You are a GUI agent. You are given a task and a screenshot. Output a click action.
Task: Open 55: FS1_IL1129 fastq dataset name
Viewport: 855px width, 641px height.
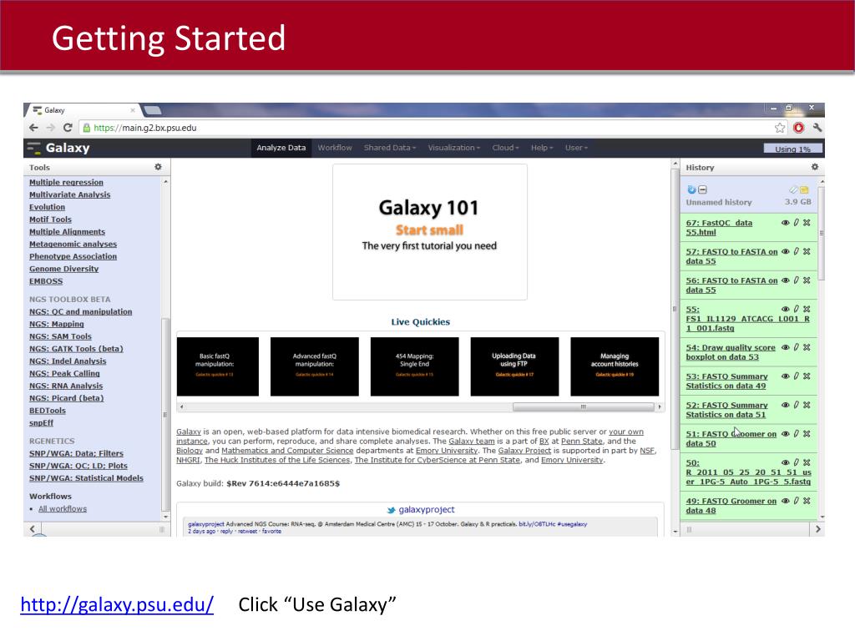point(747,319)
